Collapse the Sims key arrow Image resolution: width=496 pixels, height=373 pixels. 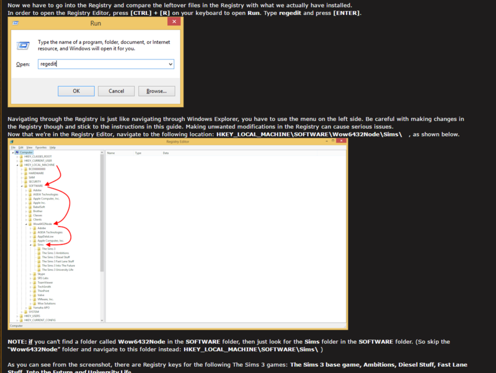[30, 245]
